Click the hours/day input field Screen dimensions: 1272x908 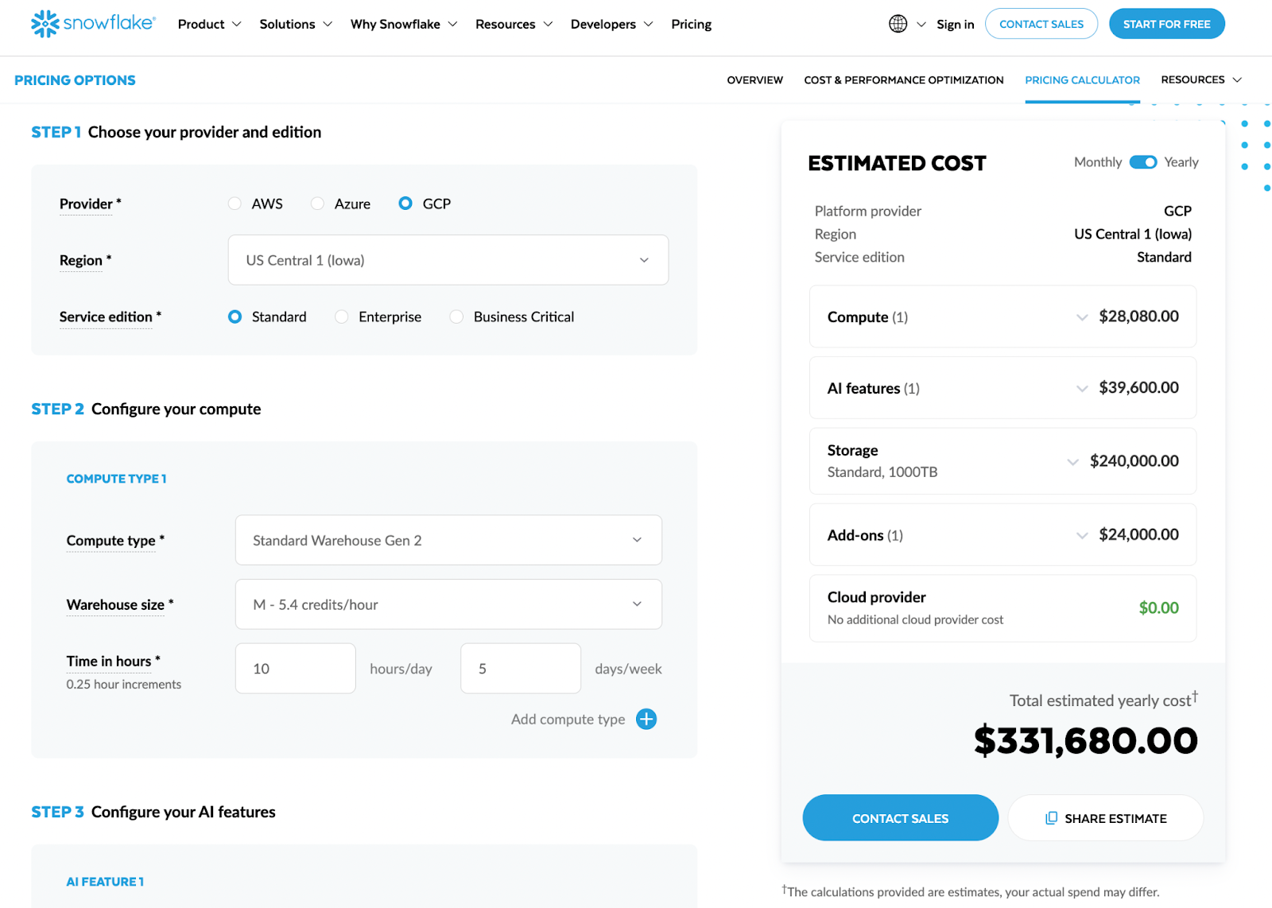click(x=295, y=669)
